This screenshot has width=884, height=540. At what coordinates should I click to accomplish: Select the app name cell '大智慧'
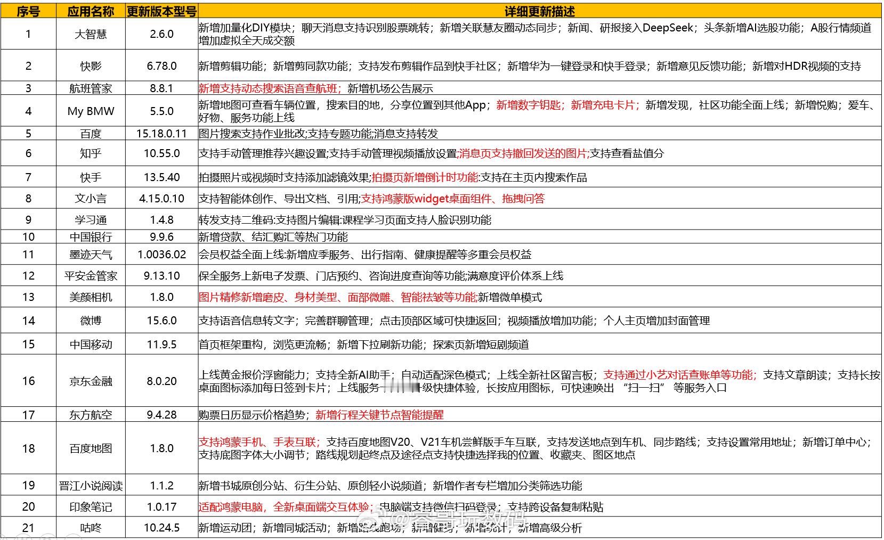[91, 34]
